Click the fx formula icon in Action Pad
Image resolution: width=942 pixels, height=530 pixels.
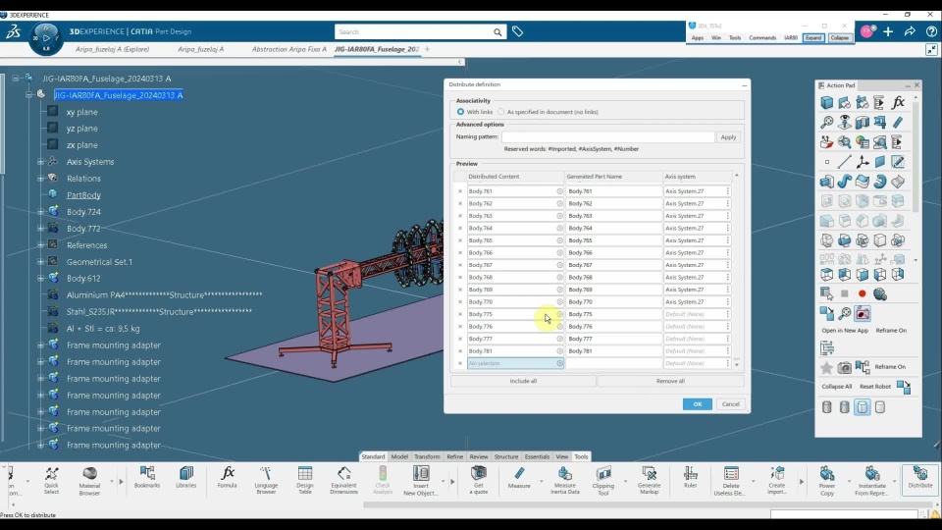coord(898,103)
